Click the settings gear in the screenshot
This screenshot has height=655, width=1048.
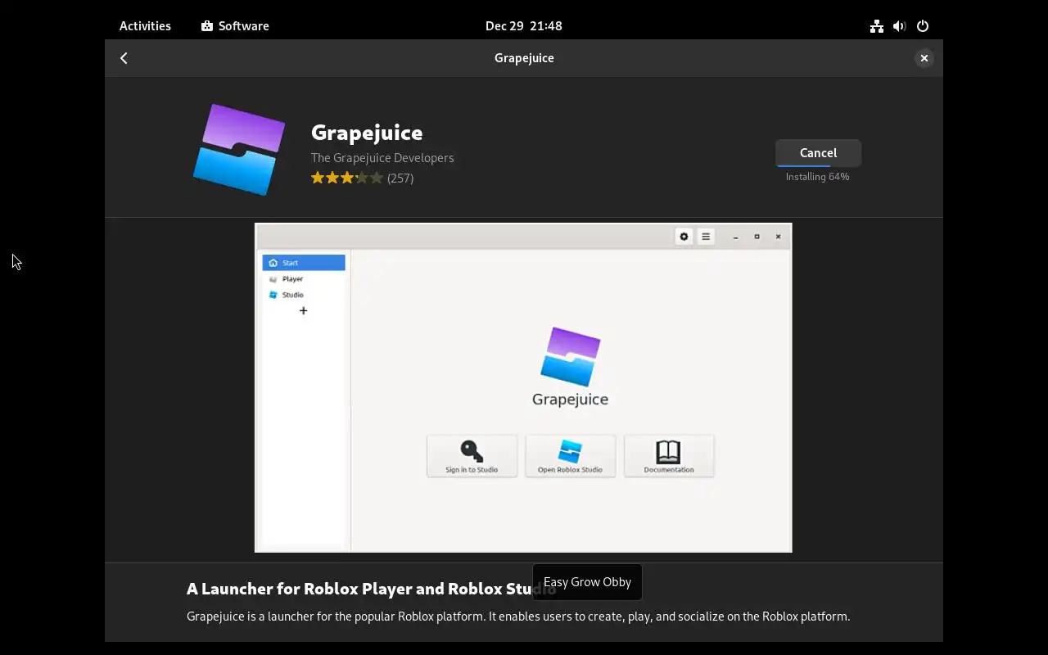(x=684, y=237)
